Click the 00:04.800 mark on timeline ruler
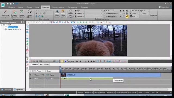 [x=84, y=68]
